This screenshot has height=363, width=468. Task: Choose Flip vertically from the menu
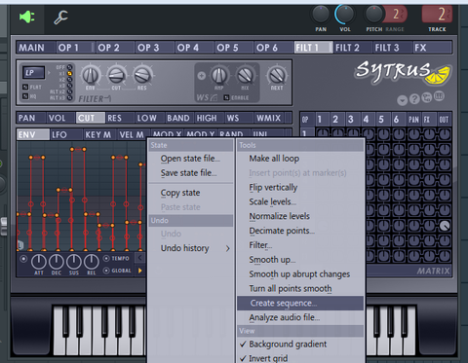pyautogui.click(x=300, y=188)
